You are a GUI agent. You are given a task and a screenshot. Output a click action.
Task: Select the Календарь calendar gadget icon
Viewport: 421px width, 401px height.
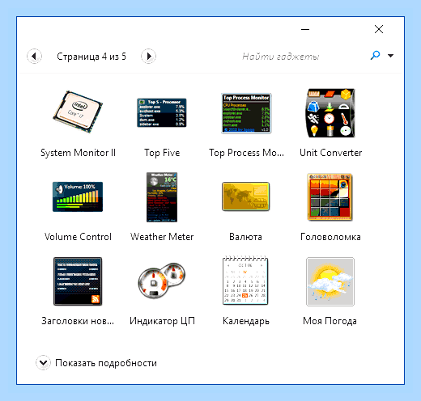[245, 281]
